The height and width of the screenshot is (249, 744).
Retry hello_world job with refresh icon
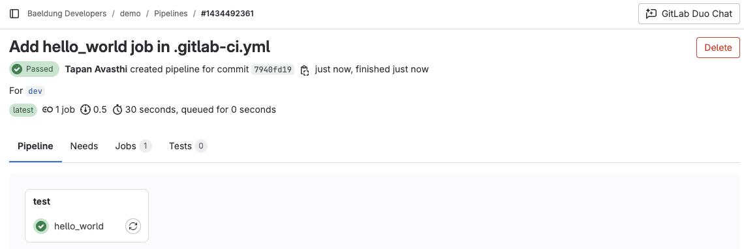(133, 226)
